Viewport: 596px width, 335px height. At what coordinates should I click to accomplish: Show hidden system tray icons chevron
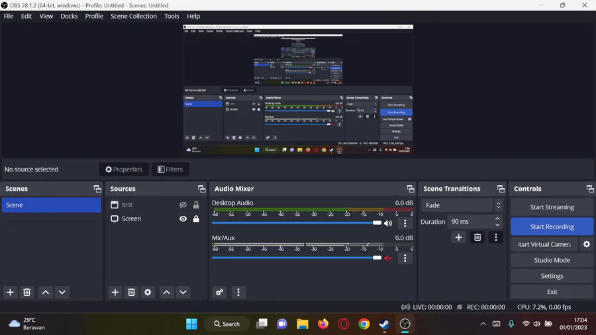tap(483, 324)
